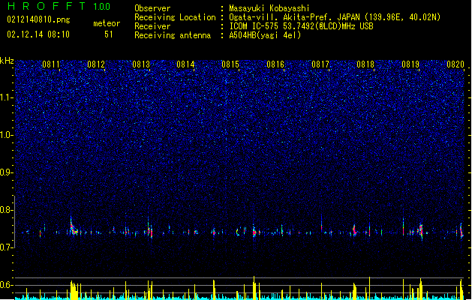Click the 0.8 kHz frequency label
The image size is (472, 300).
tap(6, 210)
